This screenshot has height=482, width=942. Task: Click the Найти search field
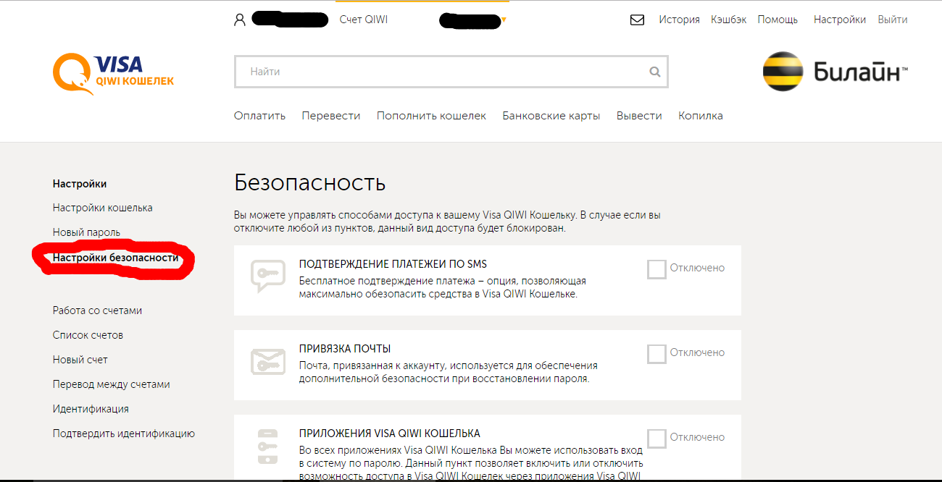point(442,72)
